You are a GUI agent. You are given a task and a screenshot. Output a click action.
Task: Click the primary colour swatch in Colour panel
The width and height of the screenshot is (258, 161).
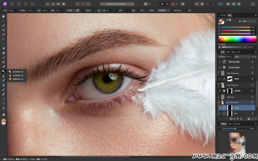coord(220,21)
